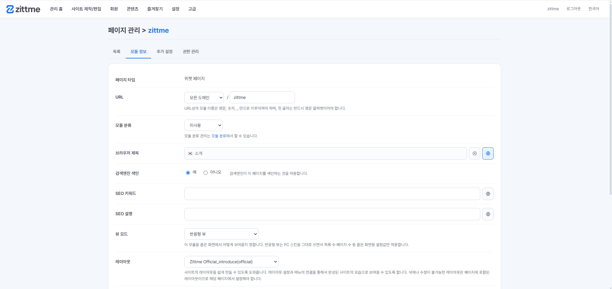Open the layout dropdown Zittme Official_introduce
612x289 pixels.
coord(231,262)
